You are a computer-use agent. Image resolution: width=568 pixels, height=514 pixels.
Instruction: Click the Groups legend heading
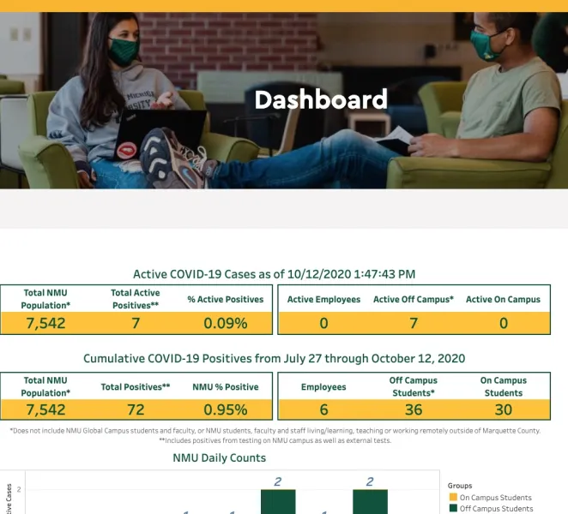click(x=460, y=486)
